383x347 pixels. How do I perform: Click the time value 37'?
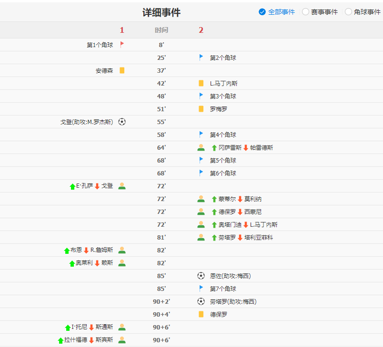point(161,71)
